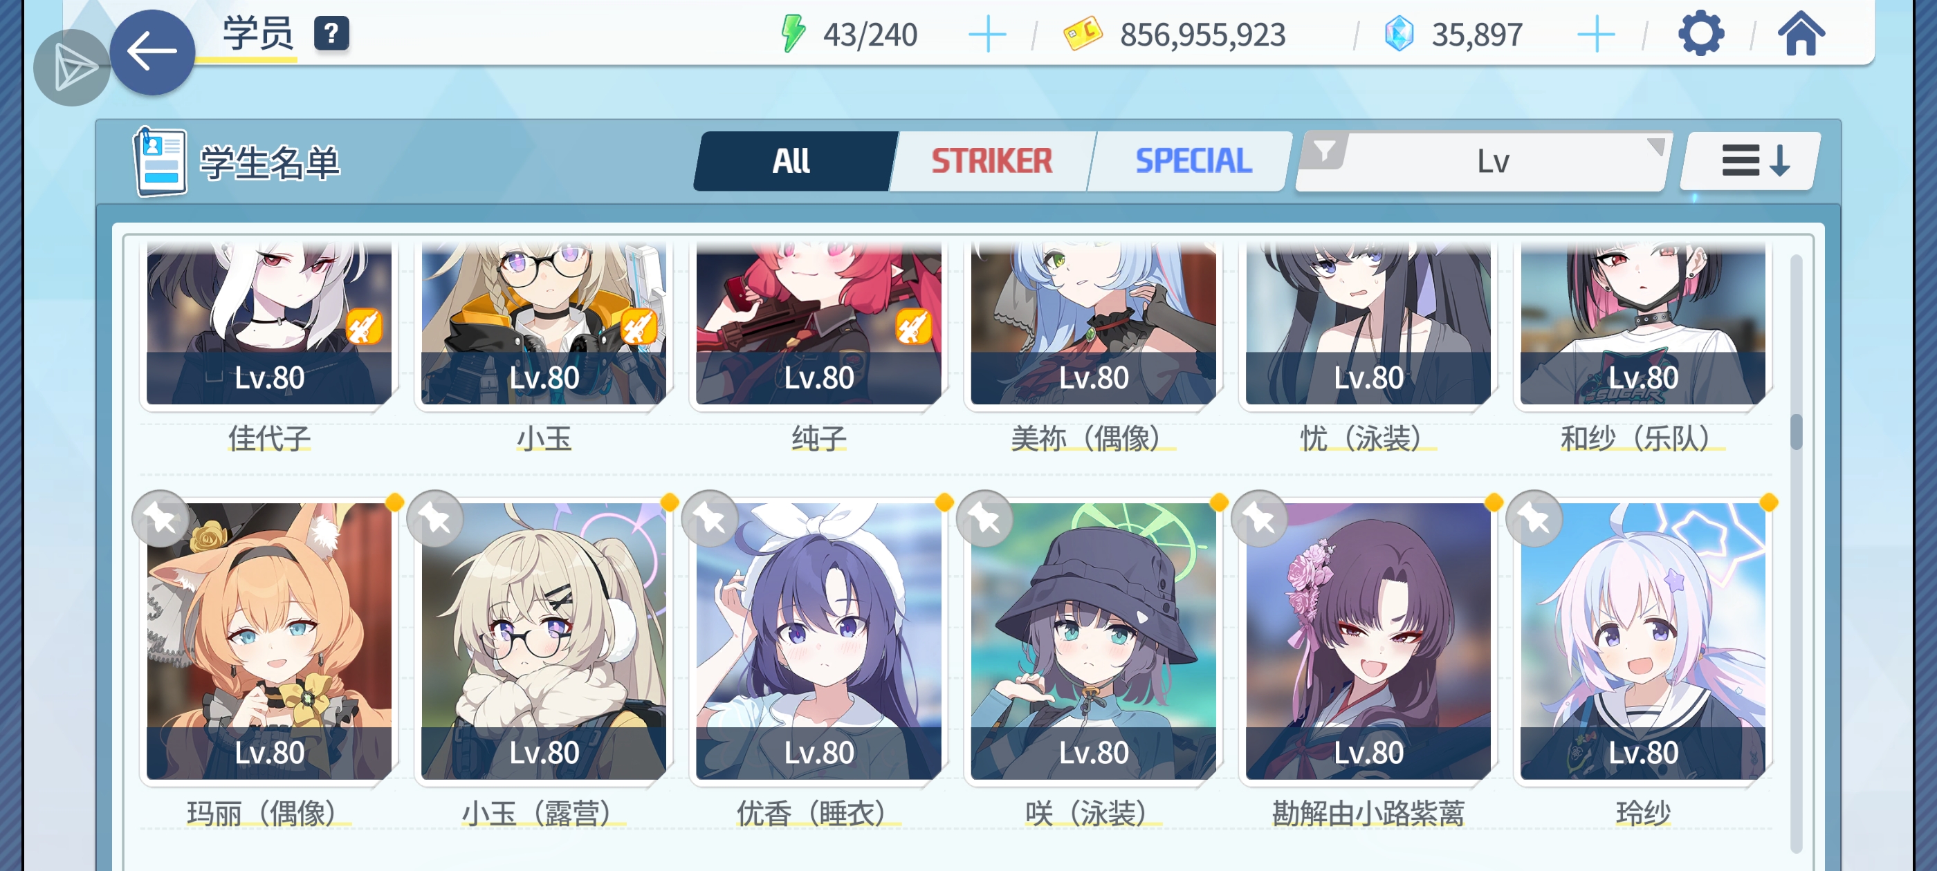The width and height of the screenshot is (1937, 871).
Task: Open 勘解由小路紫蔼 student name link
Action: (1368, 813)
